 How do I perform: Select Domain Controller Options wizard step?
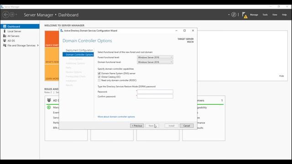[78, 55]
